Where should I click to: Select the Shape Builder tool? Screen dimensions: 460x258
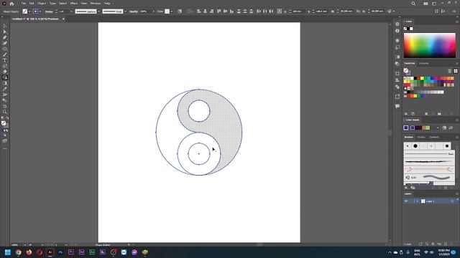(5, 77)
